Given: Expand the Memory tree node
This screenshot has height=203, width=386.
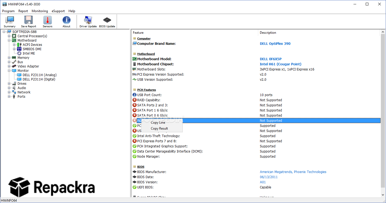Looking at the screenshot, I should click(x=9, y=58).
